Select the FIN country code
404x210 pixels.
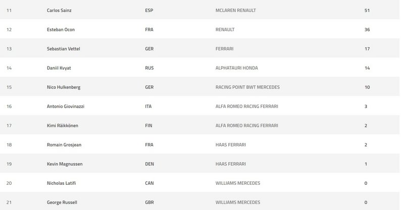(148, 125)
